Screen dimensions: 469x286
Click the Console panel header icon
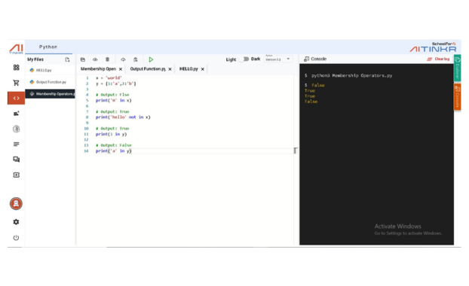coord(306,59)
